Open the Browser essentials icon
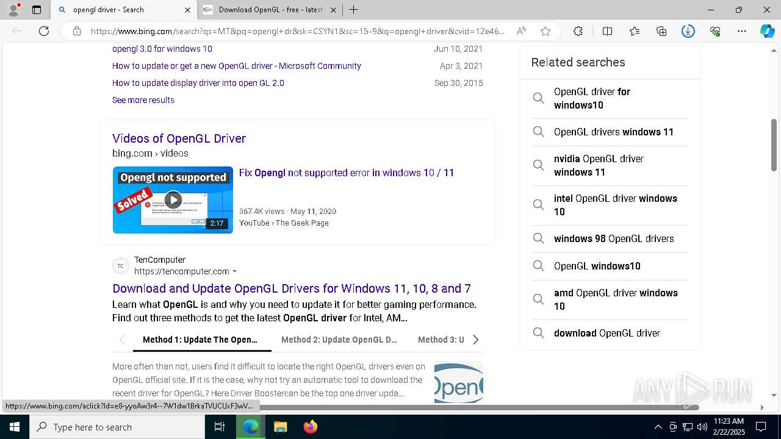Screen dimensions: 781x439 715,31
